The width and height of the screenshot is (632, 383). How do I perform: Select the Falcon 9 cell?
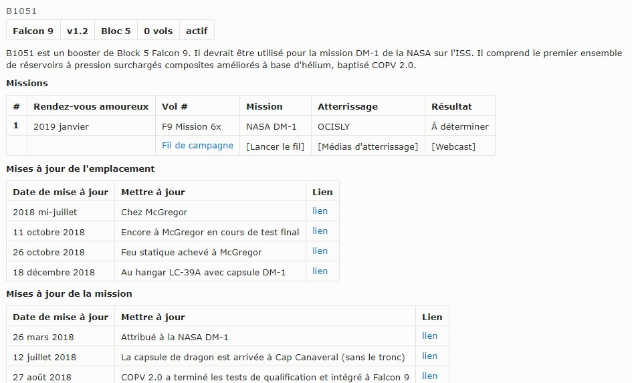[33, 31]
